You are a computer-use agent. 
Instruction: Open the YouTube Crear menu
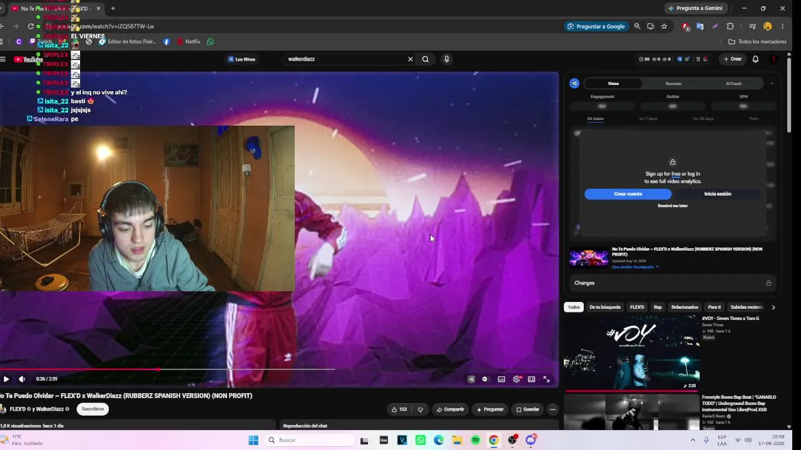coord(732,59)
